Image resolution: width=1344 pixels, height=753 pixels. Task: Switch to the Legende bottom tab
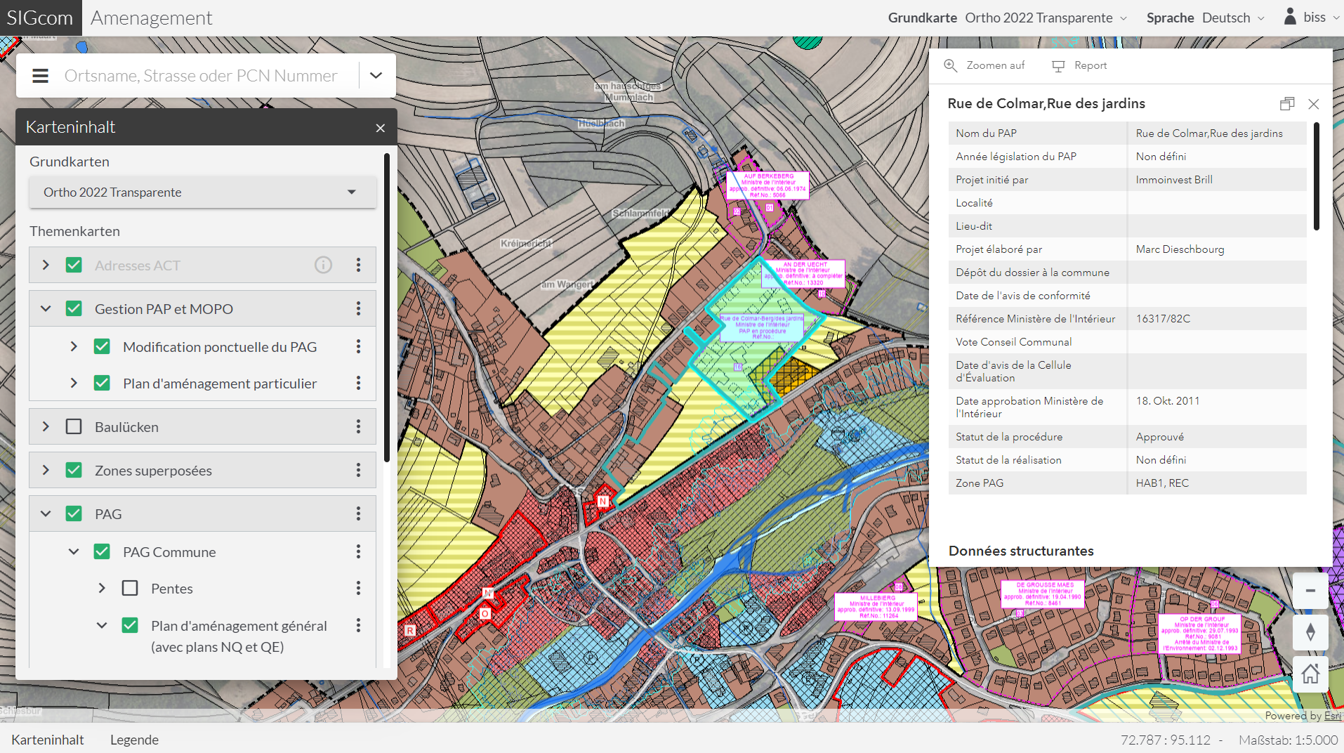pyautogui.click(x=134, y=740)
